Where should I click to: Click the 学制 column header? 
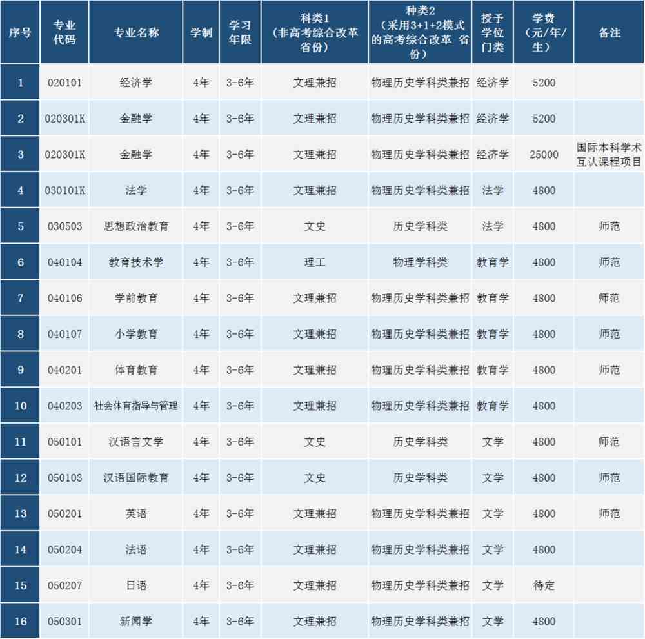click(x=201, y=32)
